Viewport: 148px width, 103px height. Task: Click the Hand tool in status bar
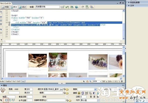coord(87,81)
